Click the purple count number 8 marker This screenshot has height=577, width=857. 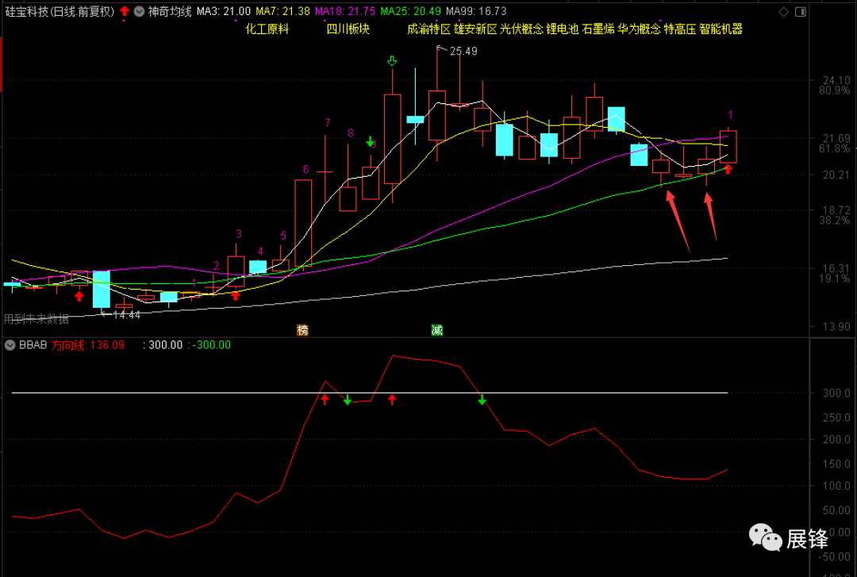click(351, 133)
